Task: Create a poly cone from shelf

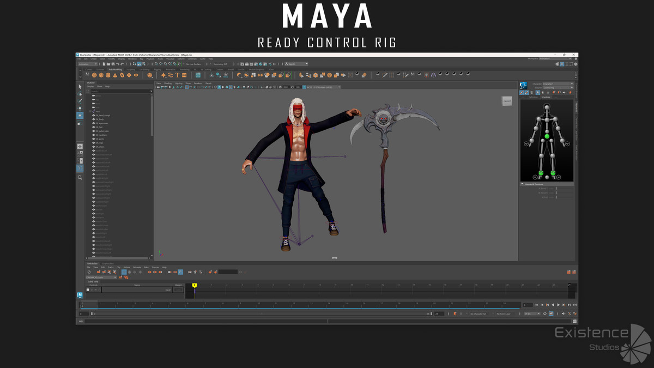Action: (x=116, y=75)
